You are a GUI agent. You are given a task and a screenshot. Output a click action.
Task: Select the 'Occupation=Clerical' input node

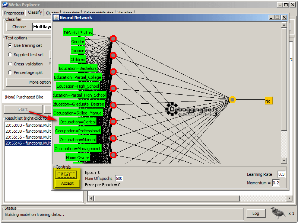[77, 122]
